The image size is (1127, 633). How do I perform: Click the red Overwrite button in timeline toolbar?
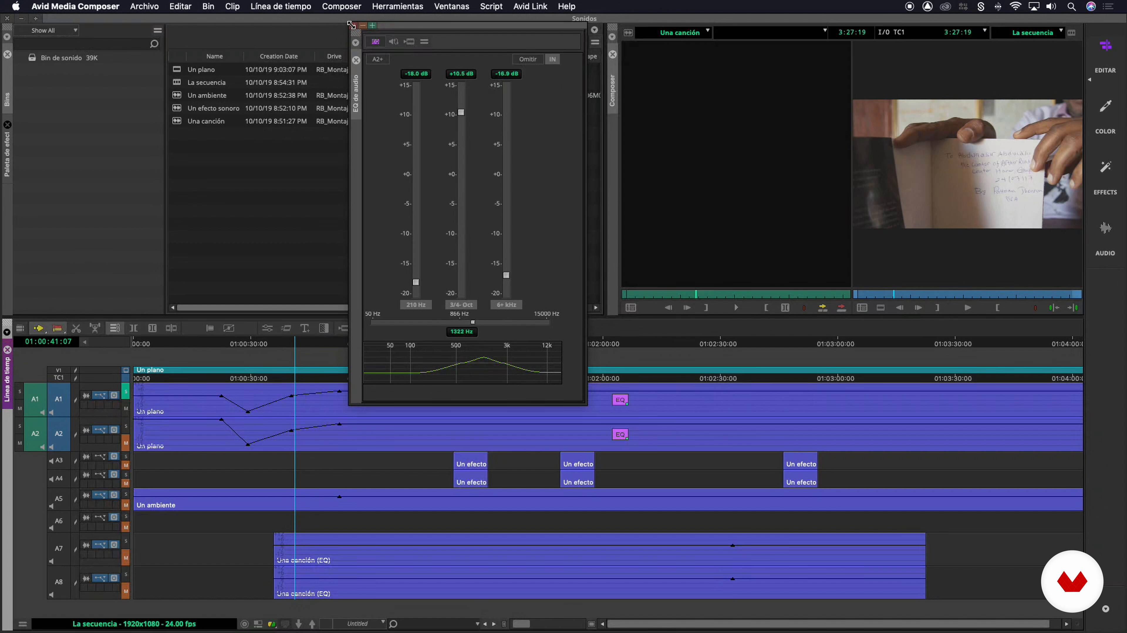pos(57,328)
